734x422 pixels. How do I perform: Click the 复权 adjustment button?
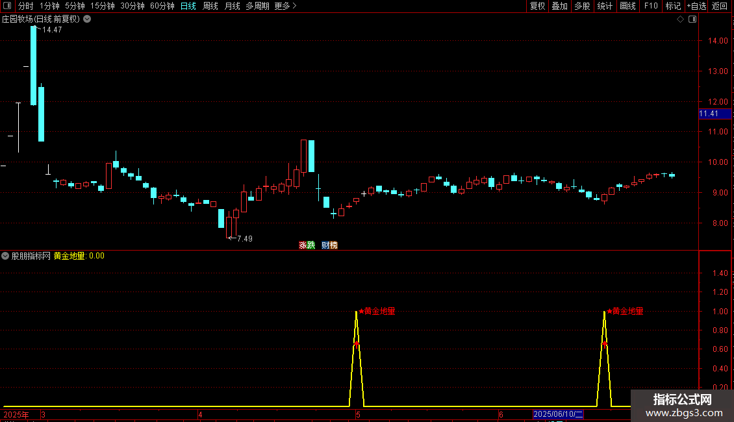click(537, 6)
